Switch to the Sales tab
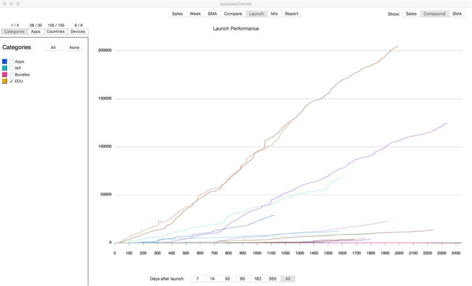The width and height of the screenshot is (472, 286). [x=177, y=14]
